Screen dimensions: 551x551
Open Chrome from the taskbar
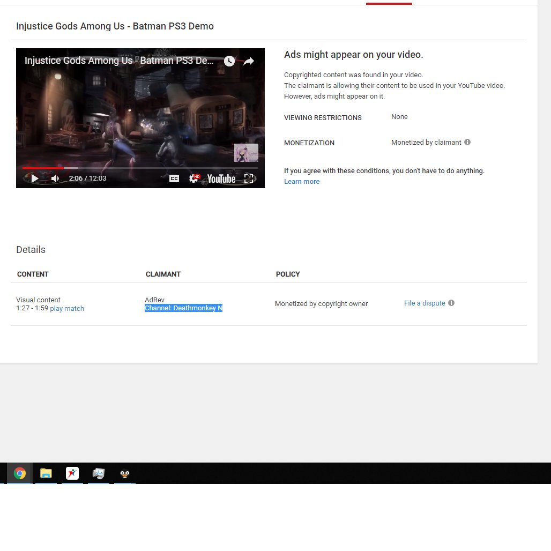(x=20, y=473)
